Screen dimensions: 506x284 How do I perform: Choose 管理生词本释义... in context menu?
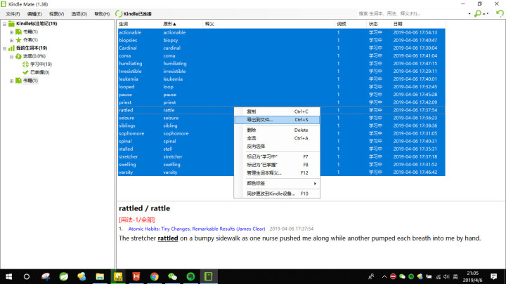(x=277, y=173)
